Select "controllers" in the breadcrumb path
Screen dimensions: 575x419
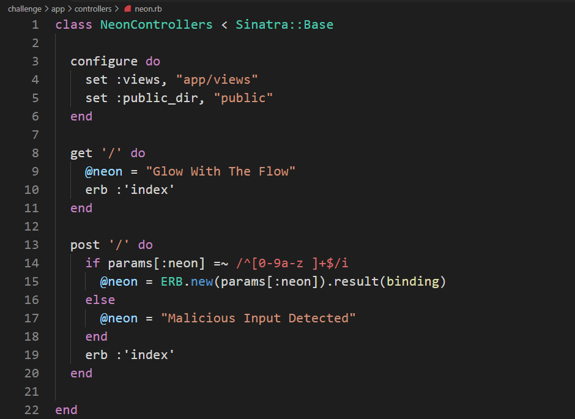point(92,9)
